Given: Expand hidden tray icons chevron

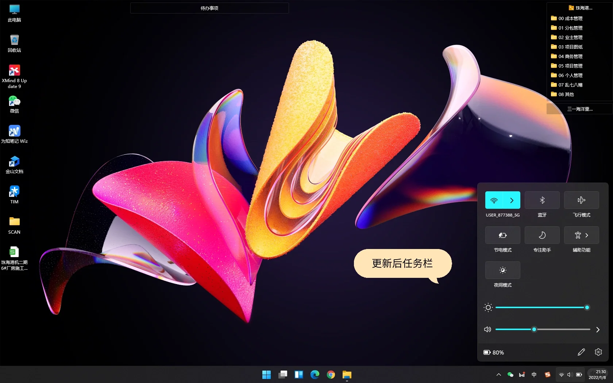Looking at the screenshot, I should point(498,375).
